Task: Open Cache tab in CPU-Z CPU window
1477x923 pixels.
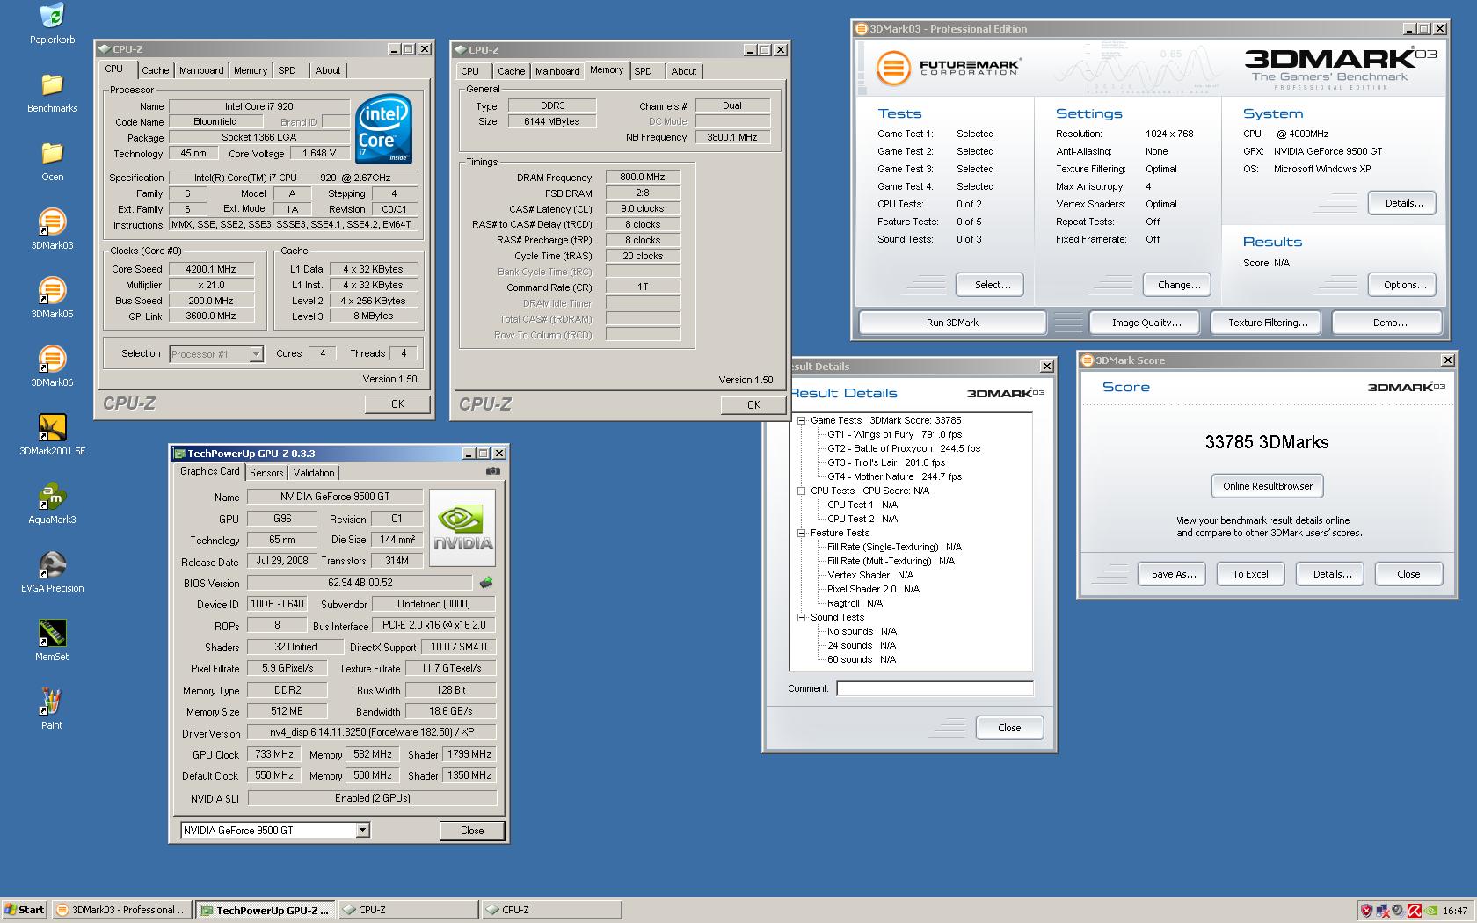Action: click(155, 70)
